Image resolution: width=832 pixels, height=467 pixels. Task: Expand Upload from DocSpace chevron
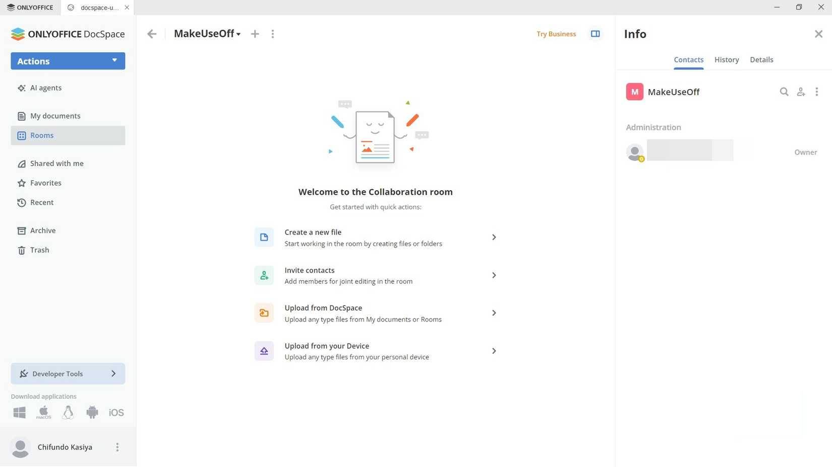494,314
